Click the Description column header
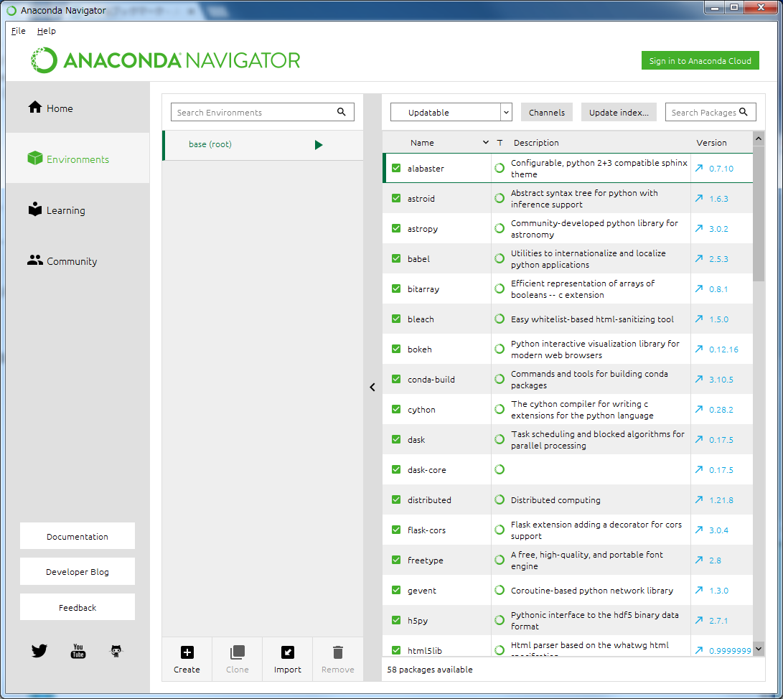Image resolution: width=783 pixels, height=699 pixels. point(536,142)
